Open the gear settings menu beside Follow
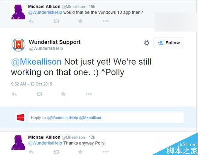This screenshot has height=155, width=198. 147,43
